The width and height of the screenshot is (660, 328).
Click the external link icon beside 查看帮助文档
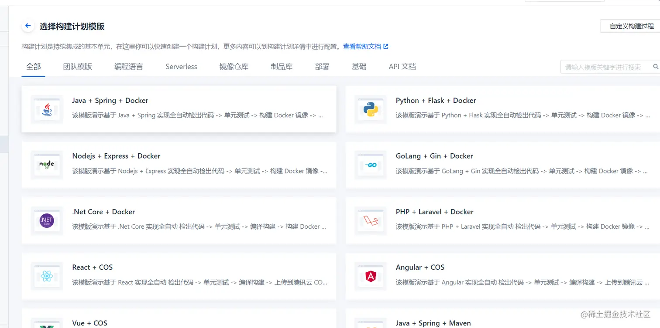coord(385,46)
